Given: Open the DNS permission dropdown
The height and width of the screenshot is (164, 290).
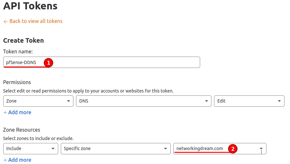Looking at the screenshot, I should [144, 101].
